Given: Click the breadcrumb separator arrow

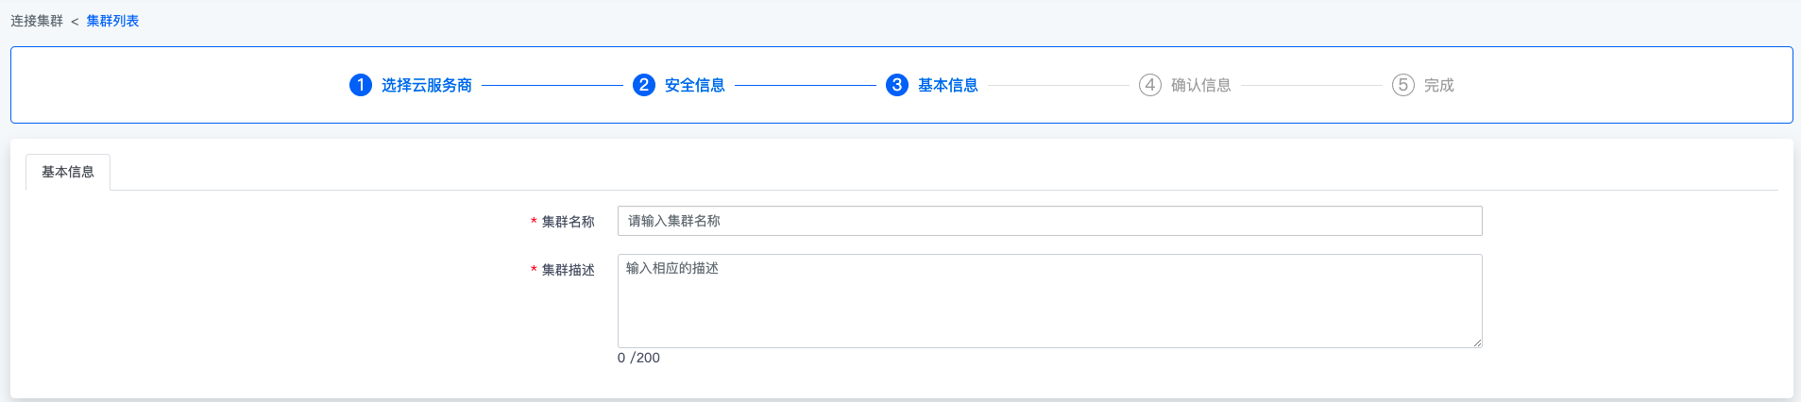Looking at the screenshot, I should click(75, 22).
